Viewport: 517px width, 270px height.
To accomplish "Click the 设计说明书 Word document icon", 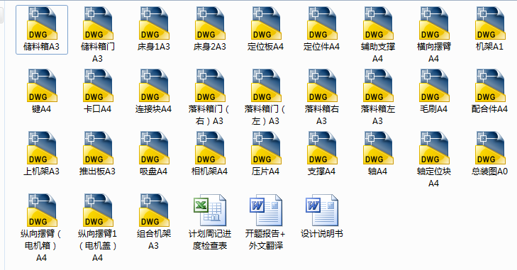I will pos(322,210).
